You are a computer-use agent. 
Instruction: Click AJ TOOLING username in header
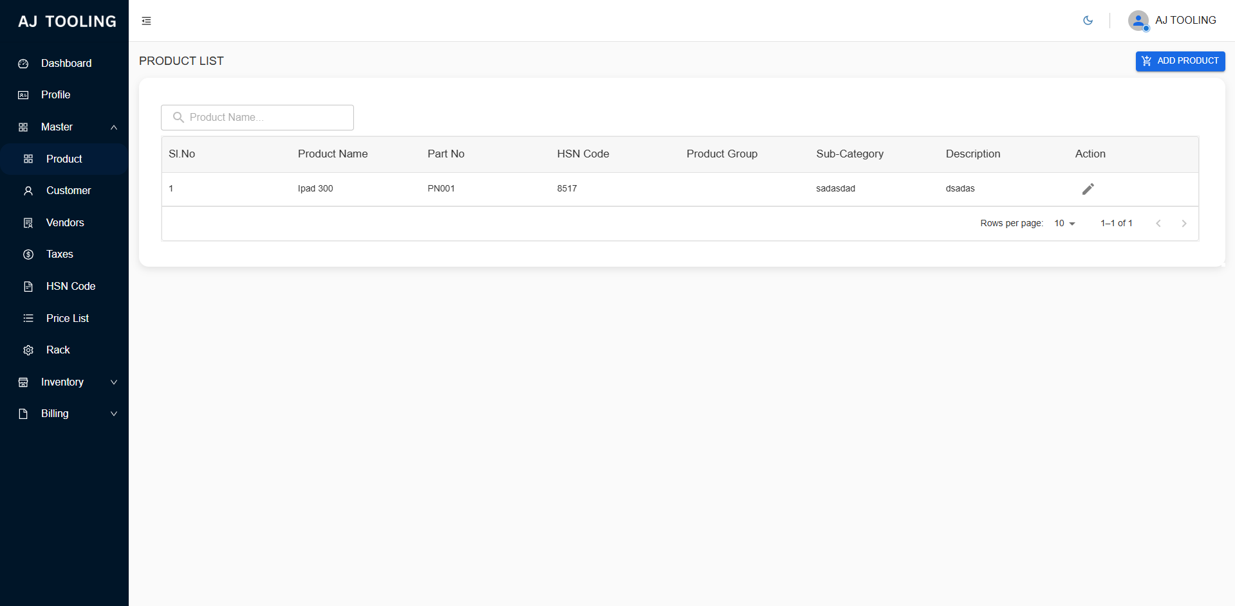click(x=1185, y=20)
